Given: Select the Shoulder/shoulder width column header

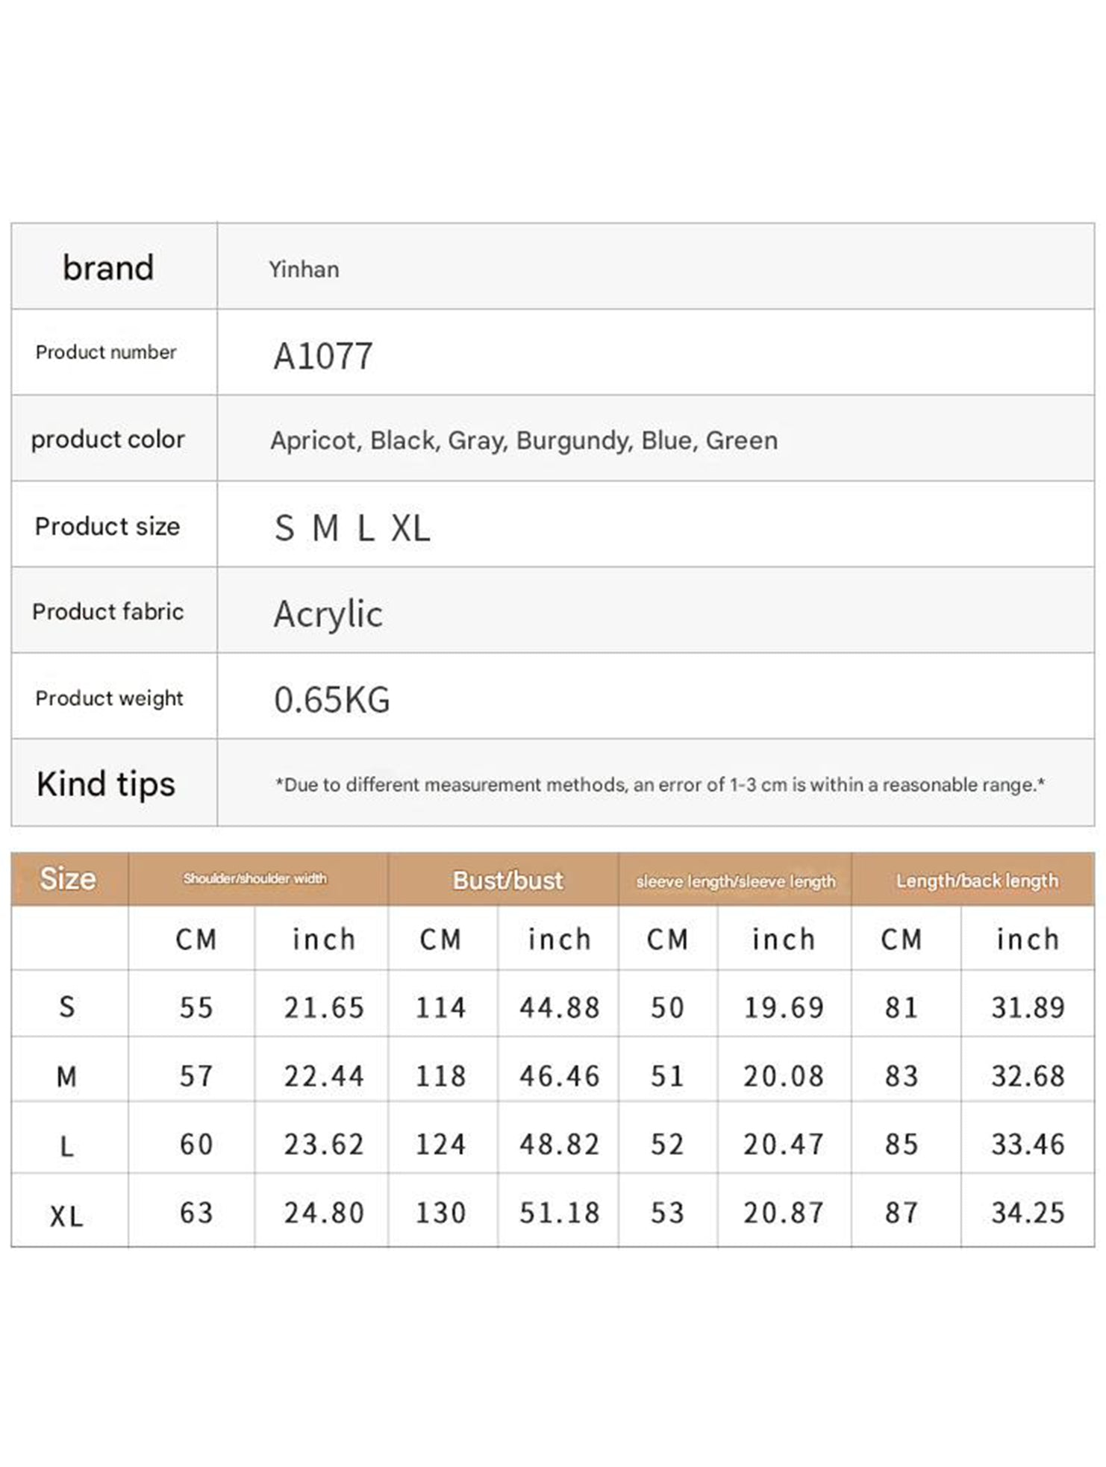Looking at the screenshot, I should [x=255, y=879].
